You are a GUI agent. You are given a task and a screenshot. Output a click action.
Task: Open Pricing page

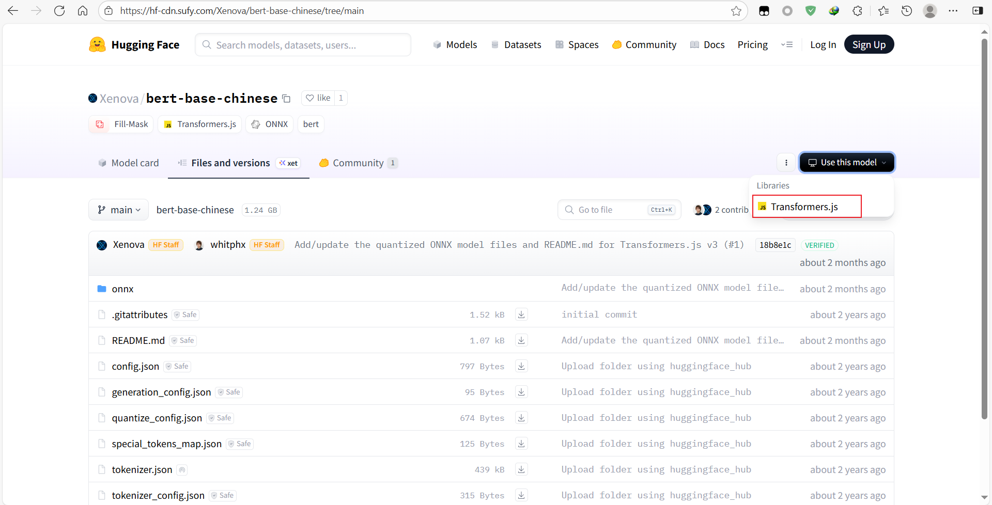click(x=752, y=45)
